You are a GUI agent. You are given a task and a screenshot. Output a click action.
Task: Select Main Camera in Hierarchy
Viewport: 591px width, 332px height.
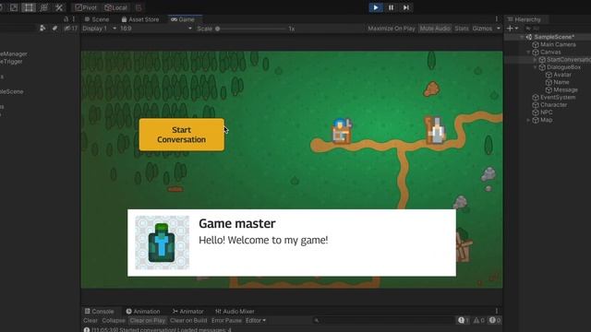point(558,44)
